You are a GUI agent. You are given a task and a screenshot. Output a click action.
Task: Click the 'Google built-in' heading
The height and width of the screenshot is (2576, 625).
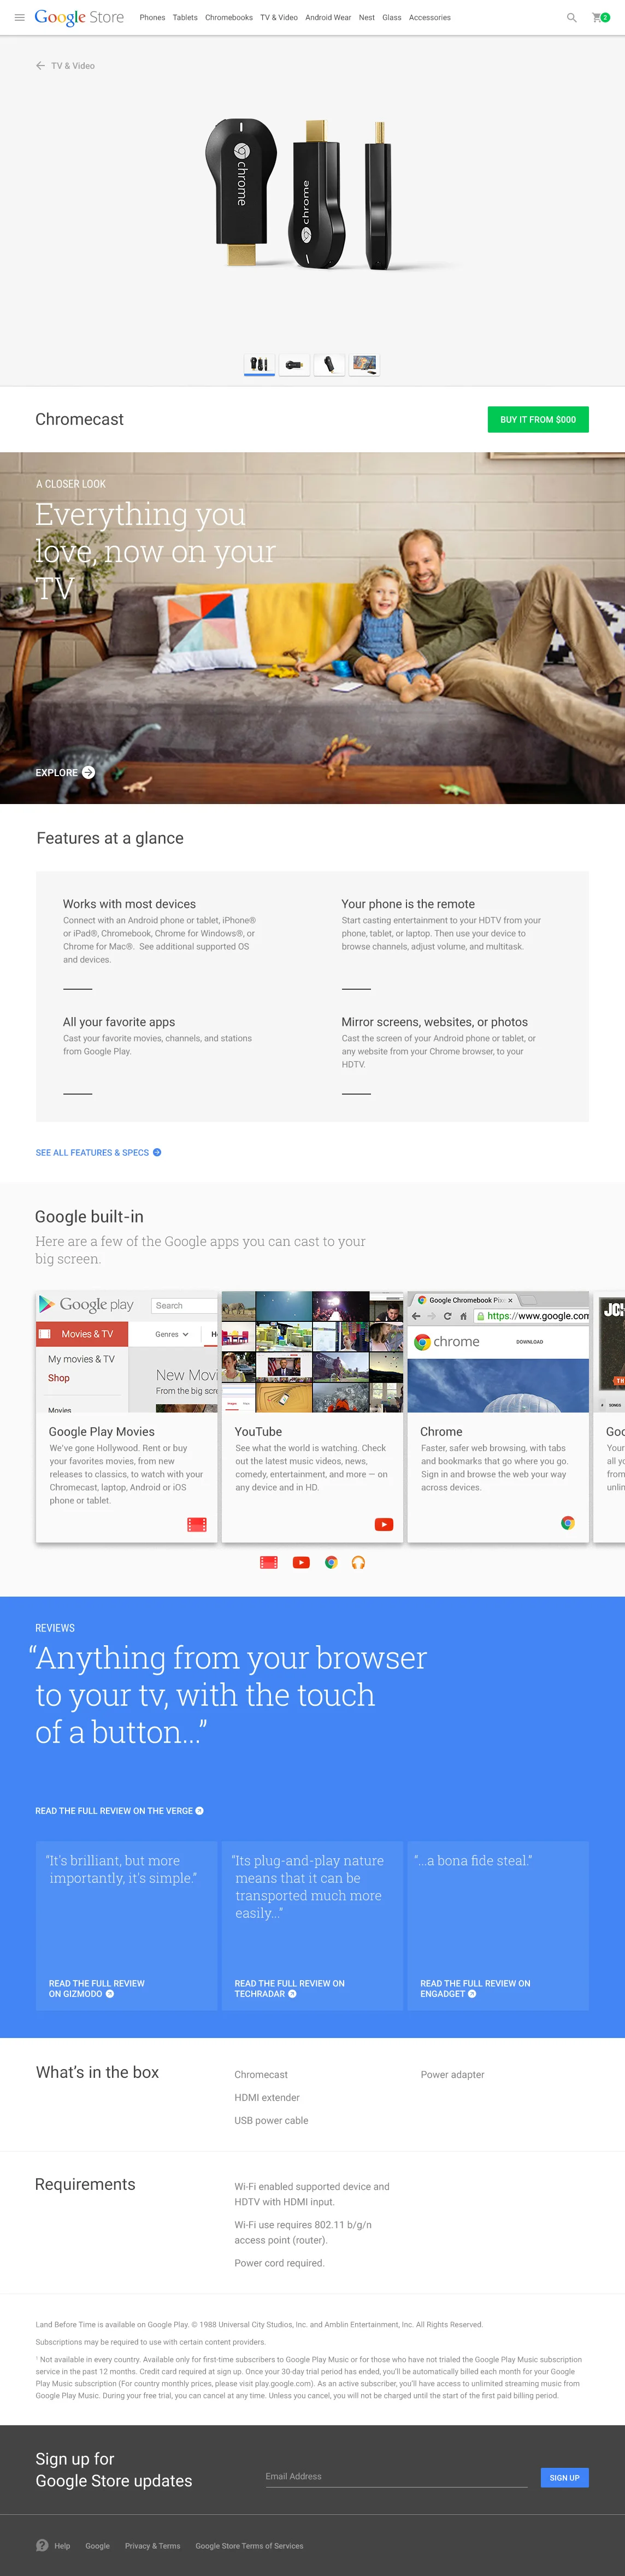89,1216
